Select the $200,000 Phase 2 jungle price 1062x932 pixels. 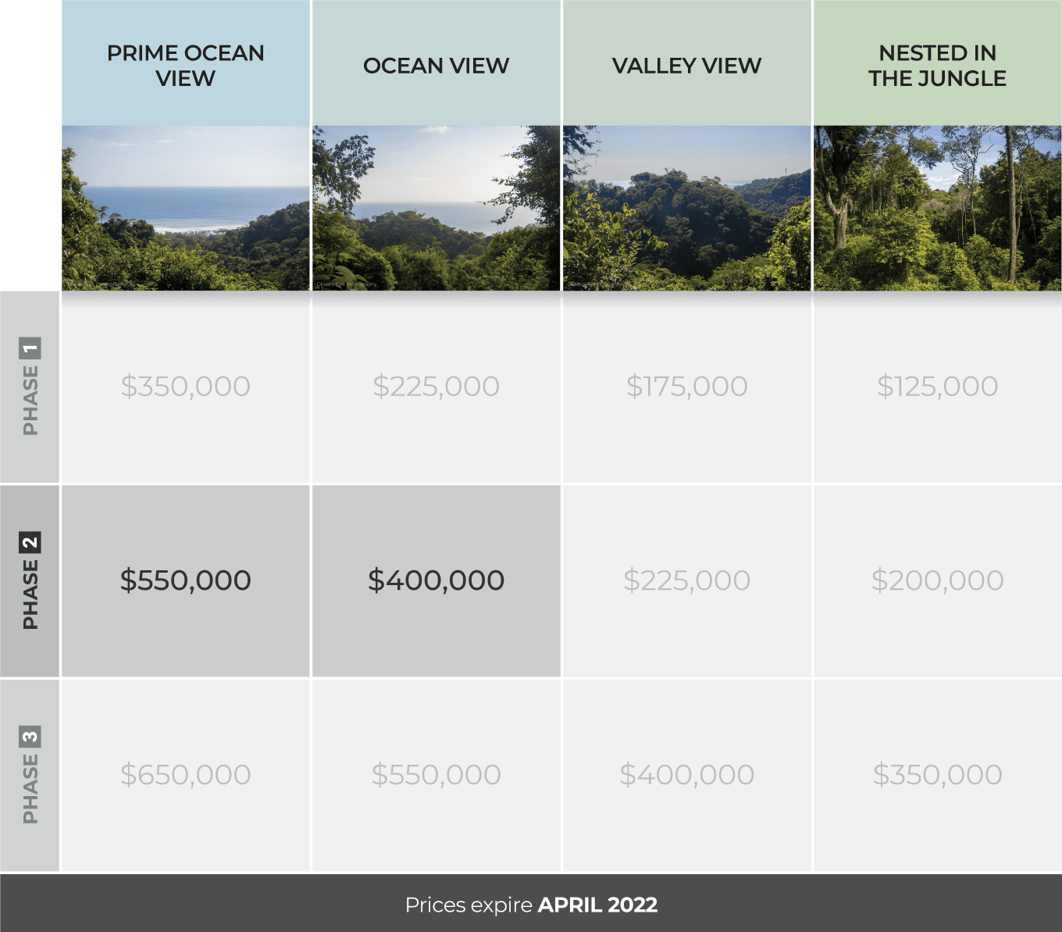pyautogui.click(x=938, y=581)
